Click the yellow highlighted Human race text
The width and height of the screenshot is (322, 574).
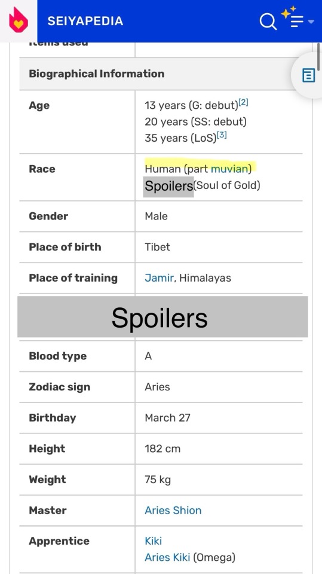coord(159,169)
